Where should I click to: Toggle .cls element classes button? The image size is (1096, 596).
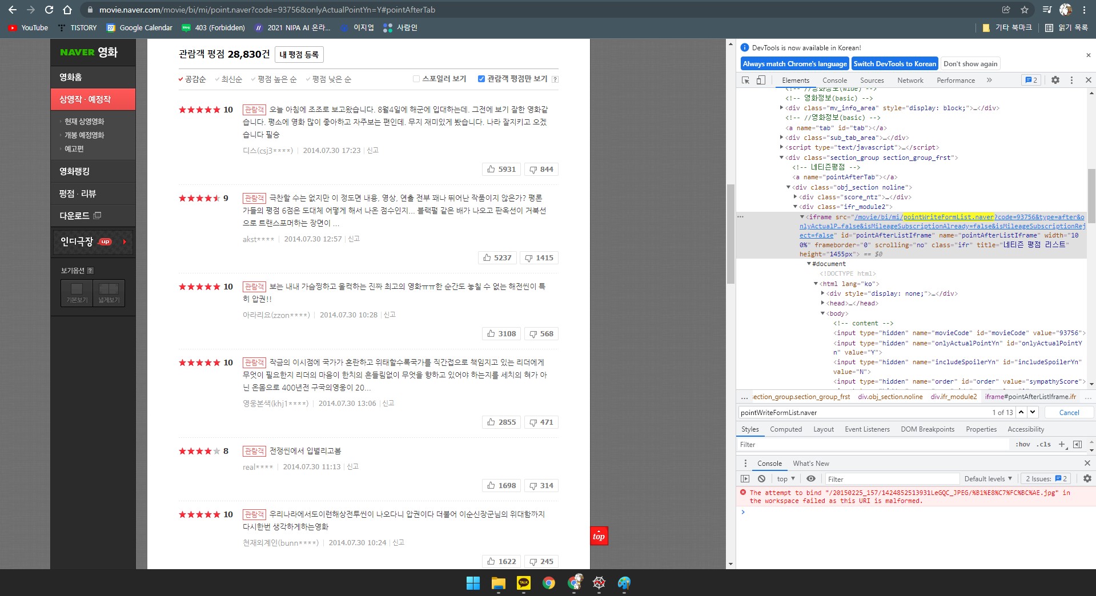point(1043,444)
